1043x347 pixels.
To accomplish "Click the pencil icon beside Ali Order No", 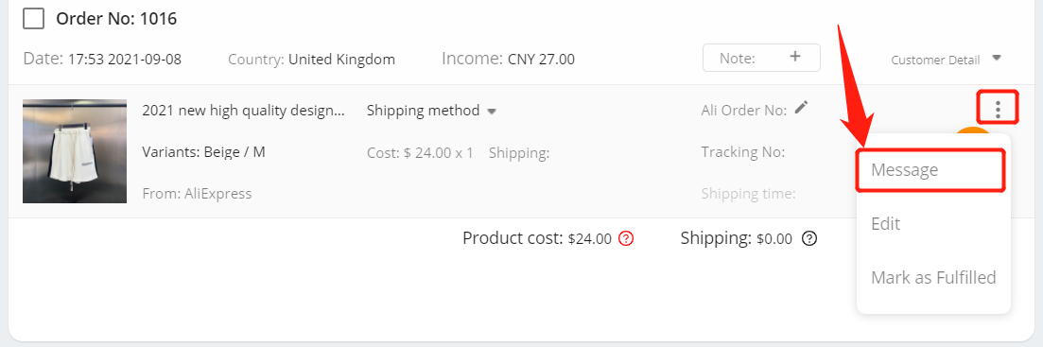I will [802, 108].
